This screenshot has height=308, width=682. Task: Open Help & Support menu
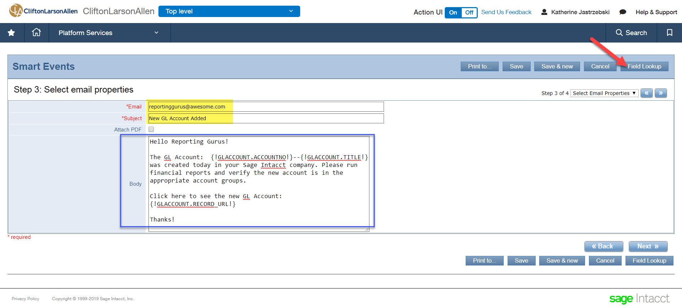[x=656, y=12]
